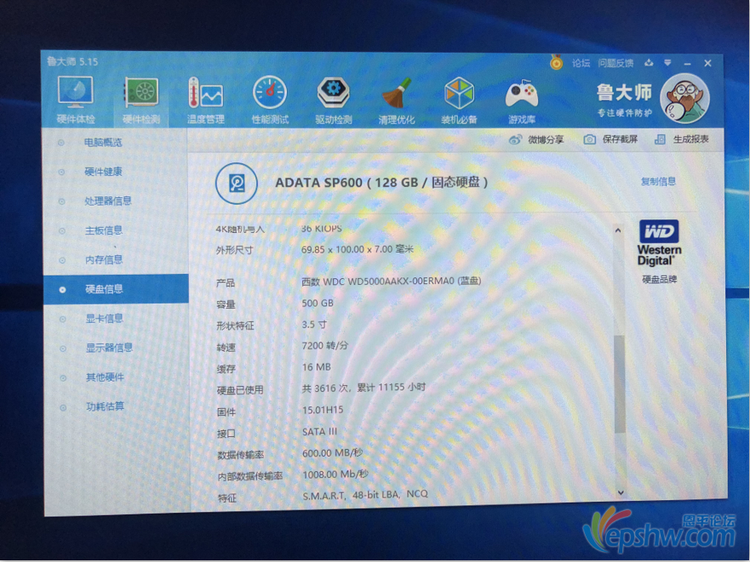Open 温度管理 temperature management
750x562 pixels.
tap(206, 101)
